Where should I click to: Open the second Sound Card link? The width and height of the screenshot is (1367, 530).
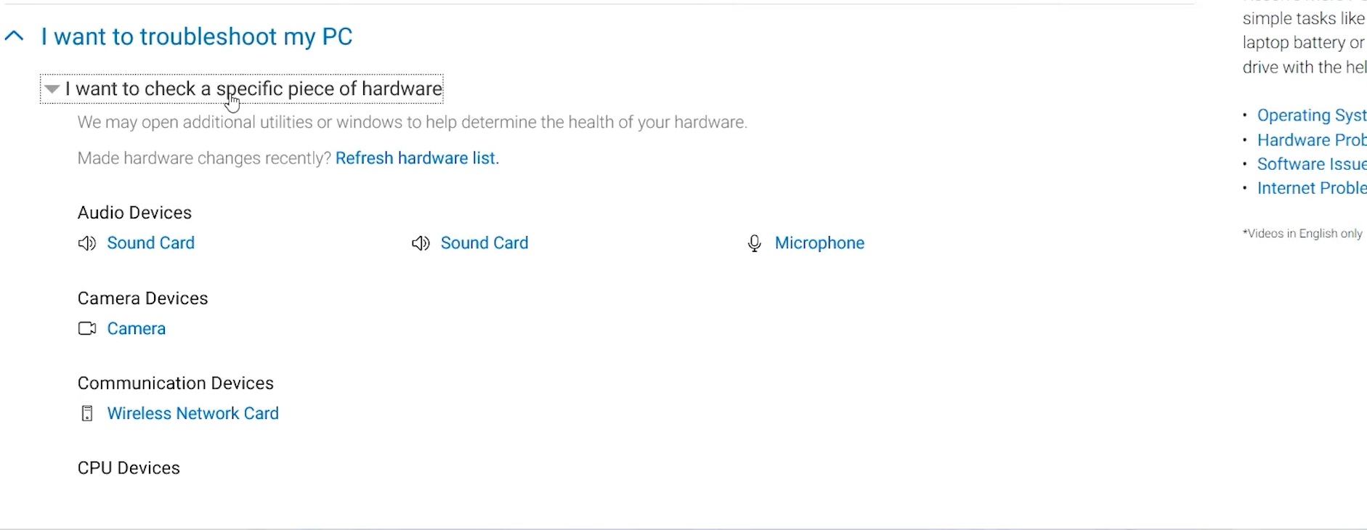click(x=484, y=243)
